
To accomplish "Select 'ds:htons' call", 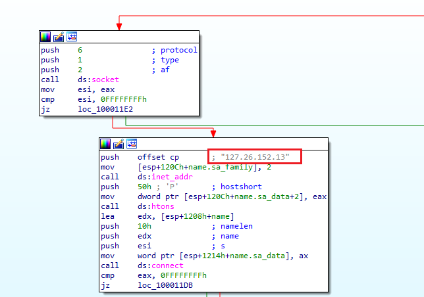I will click(156, 206).
